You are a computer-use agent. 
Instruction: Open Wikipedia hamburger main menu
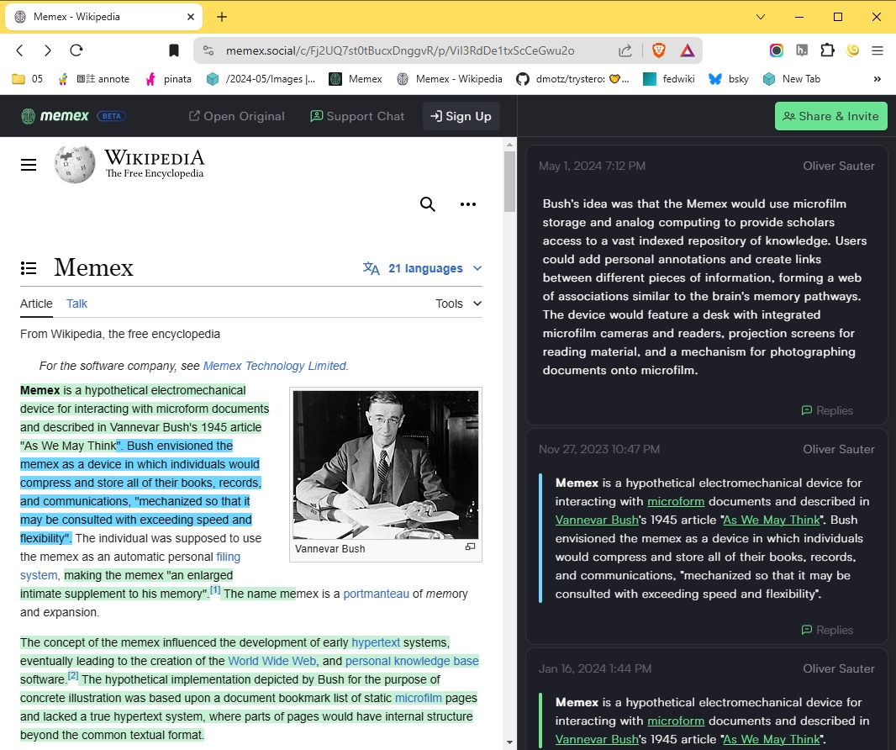pos(29,165)
